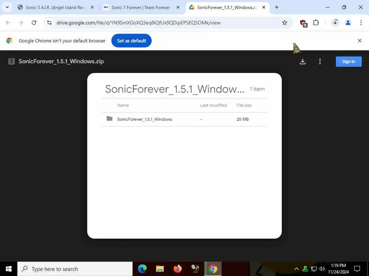Click the green user tray icon
The width and height of the screenshot is (369, 276).
tap(305, 269)
